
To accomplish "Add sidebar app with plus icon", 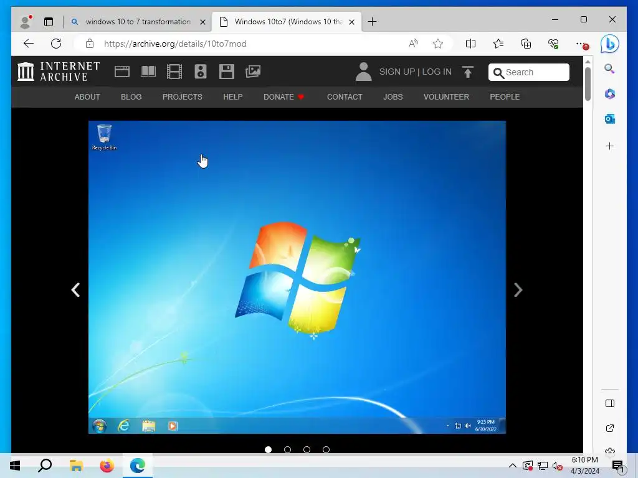I will point(609,146).
